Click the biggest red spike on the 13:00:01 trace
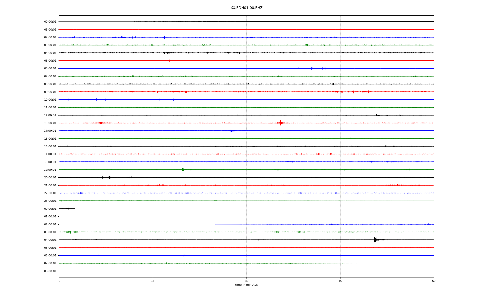This screenshot has width=493, height=308. 280,123
